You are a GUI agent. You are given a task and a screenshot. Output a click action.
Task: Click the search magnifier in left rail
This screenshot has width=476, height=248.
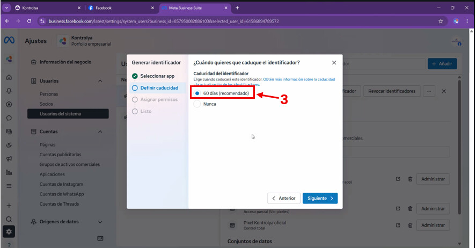[x=9, y=219]
